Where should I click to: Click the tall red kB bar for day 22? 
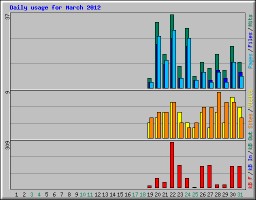[x=172, y=165]
